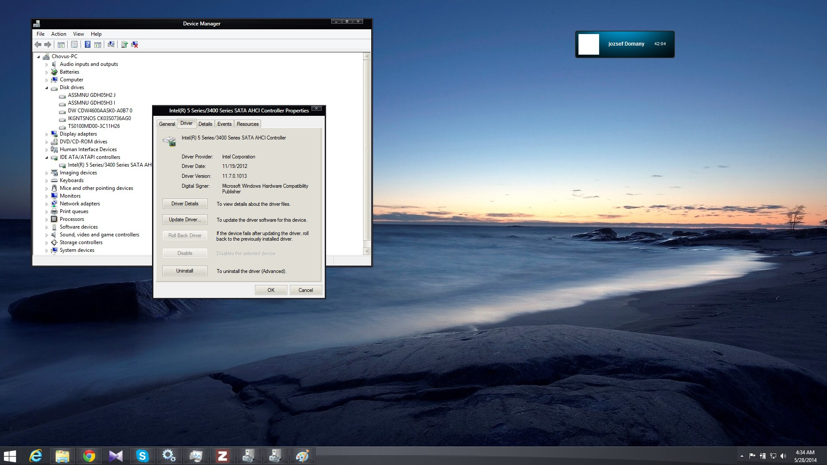The image size is (827, 465).
Task: Collapse IDE ATA/ATAPI controllers node
Action: pyautogui.click(x=47, y=158)
